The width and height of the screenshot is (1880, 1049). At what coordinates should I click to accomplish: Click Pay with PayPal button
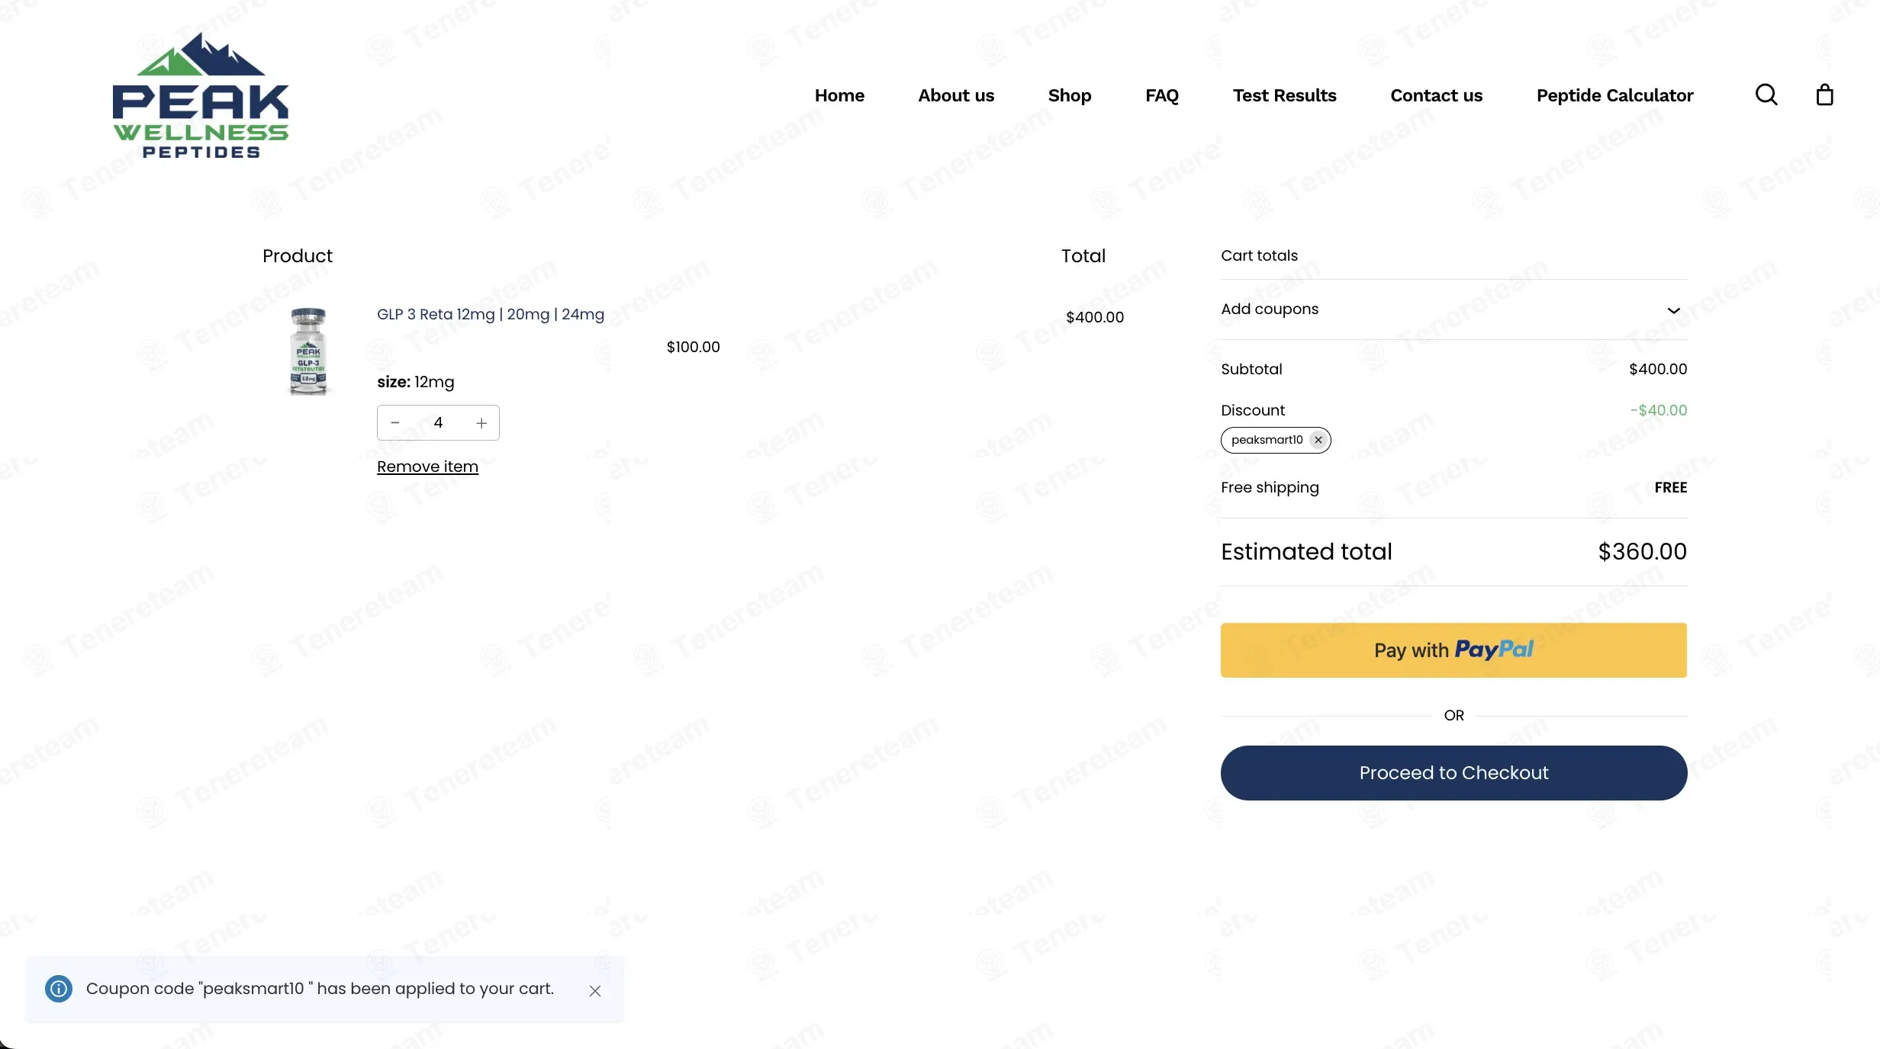click(1453, 650)
